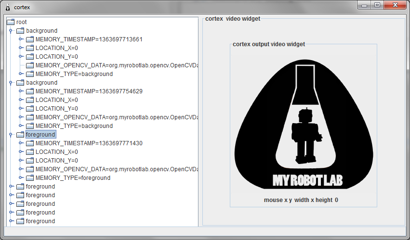Minimize the cortex window
This screenshot has width=410, height=240.
[364, 5]
